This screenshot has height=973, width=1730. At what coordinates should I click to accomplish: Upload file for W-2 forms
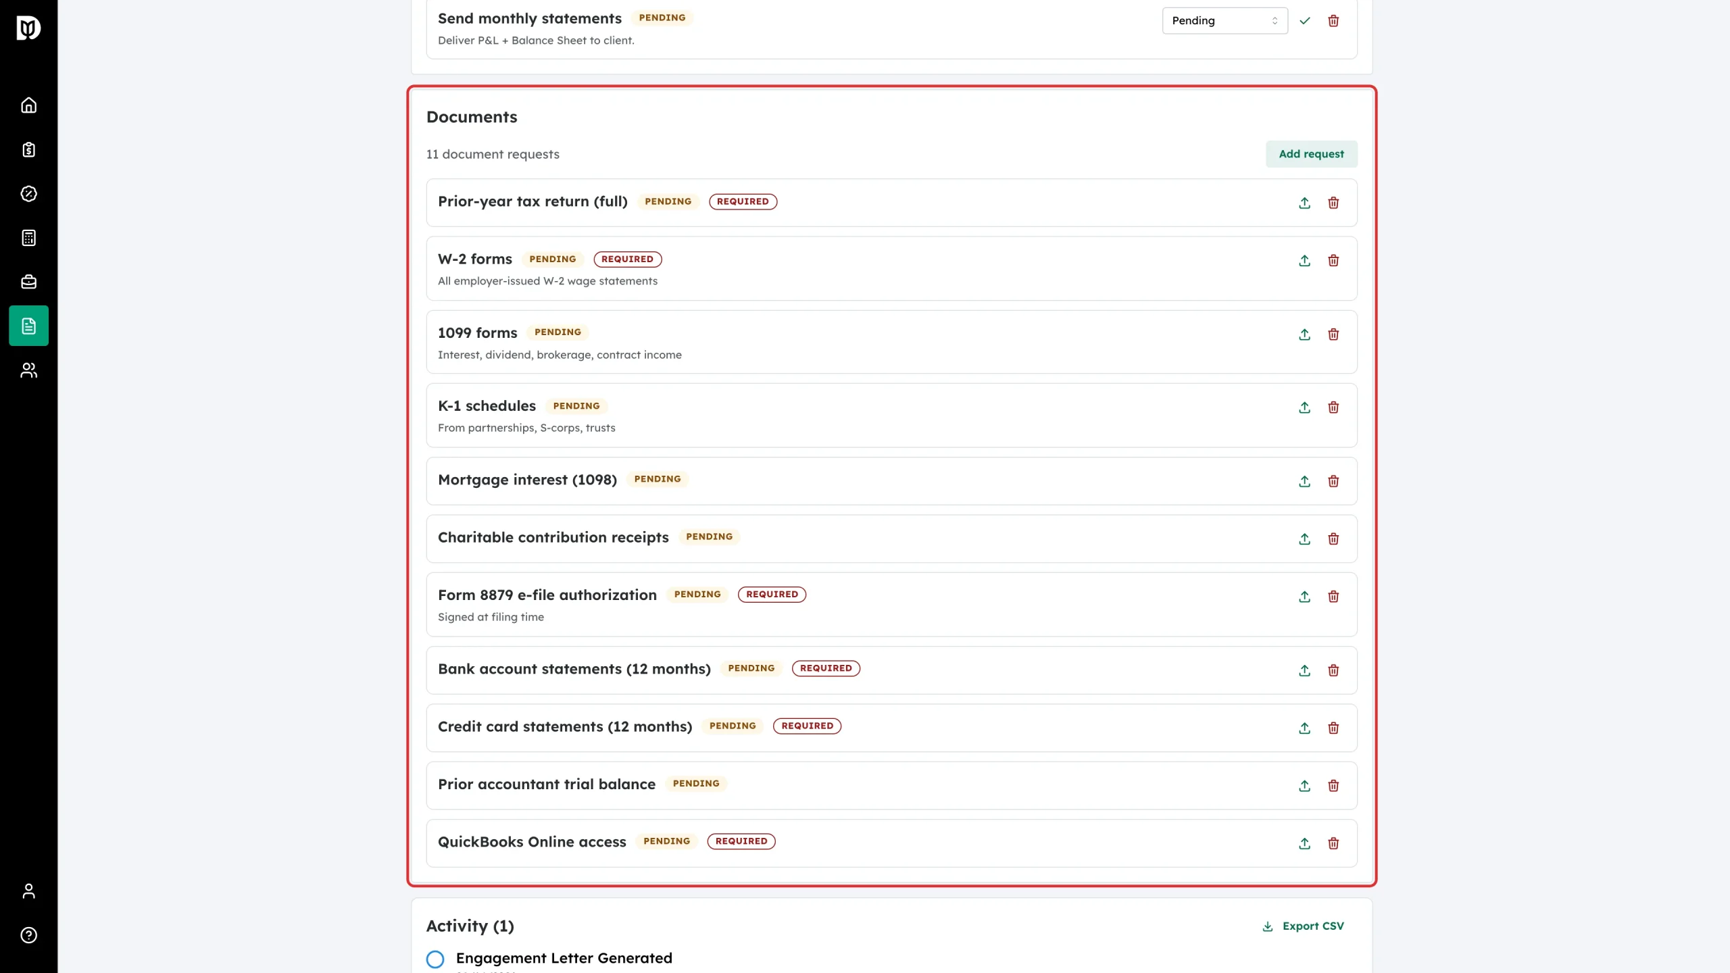[1304, 261]
